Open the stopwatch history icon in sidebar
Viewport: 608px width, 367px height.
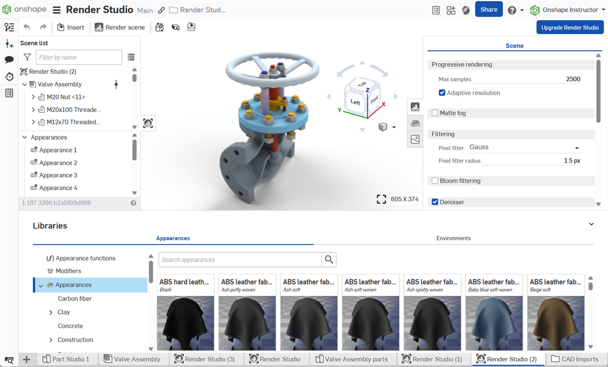9,76
